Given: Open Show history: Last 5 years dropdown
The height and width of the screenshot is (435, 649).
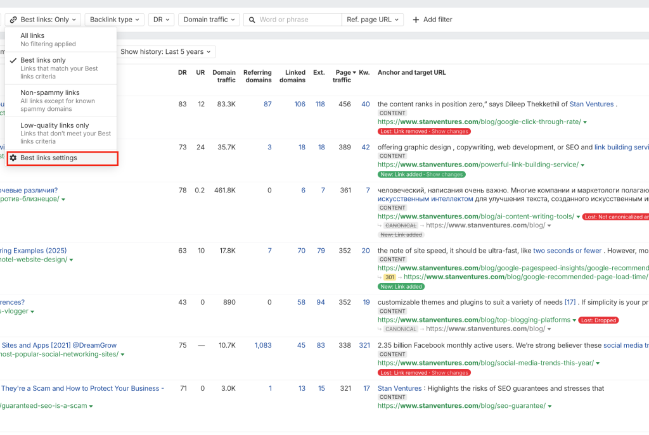Looking at the screenshot, I should click(x=166, y=52).
